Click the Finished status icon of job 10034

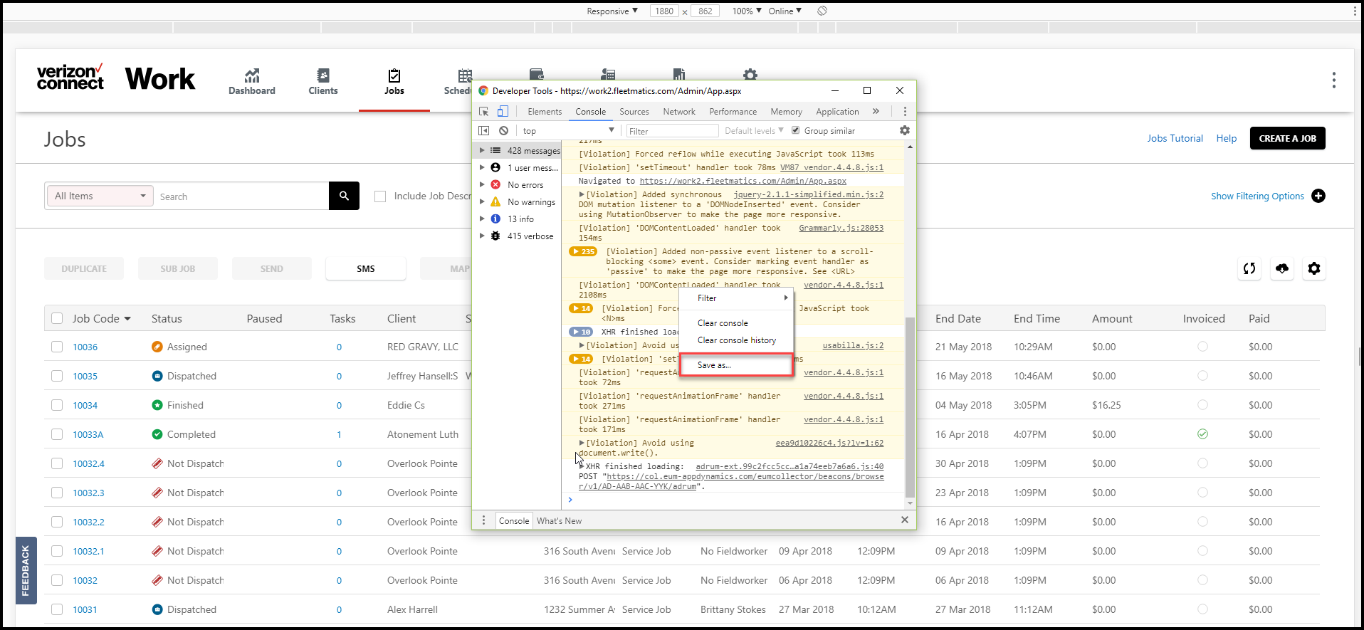click(x=157, y=405)
